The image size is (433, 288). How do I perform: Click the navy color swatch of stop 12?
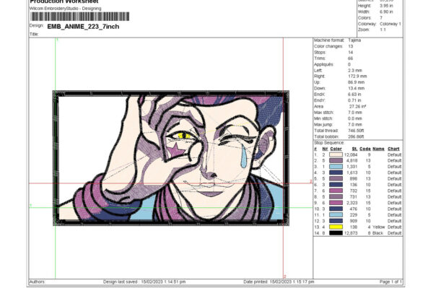(x=336, y=221)
